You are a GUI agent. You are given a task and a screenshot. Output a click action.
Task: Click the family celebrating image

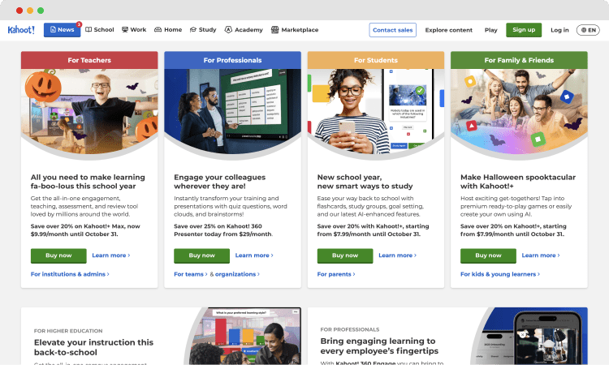519,112
